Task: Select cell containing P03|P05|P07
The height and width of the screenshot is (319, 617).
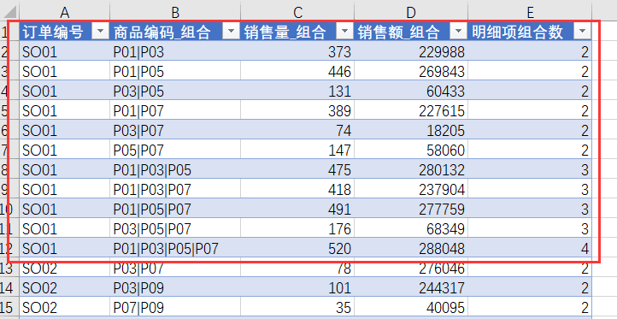Action: (x=175, y=229)
